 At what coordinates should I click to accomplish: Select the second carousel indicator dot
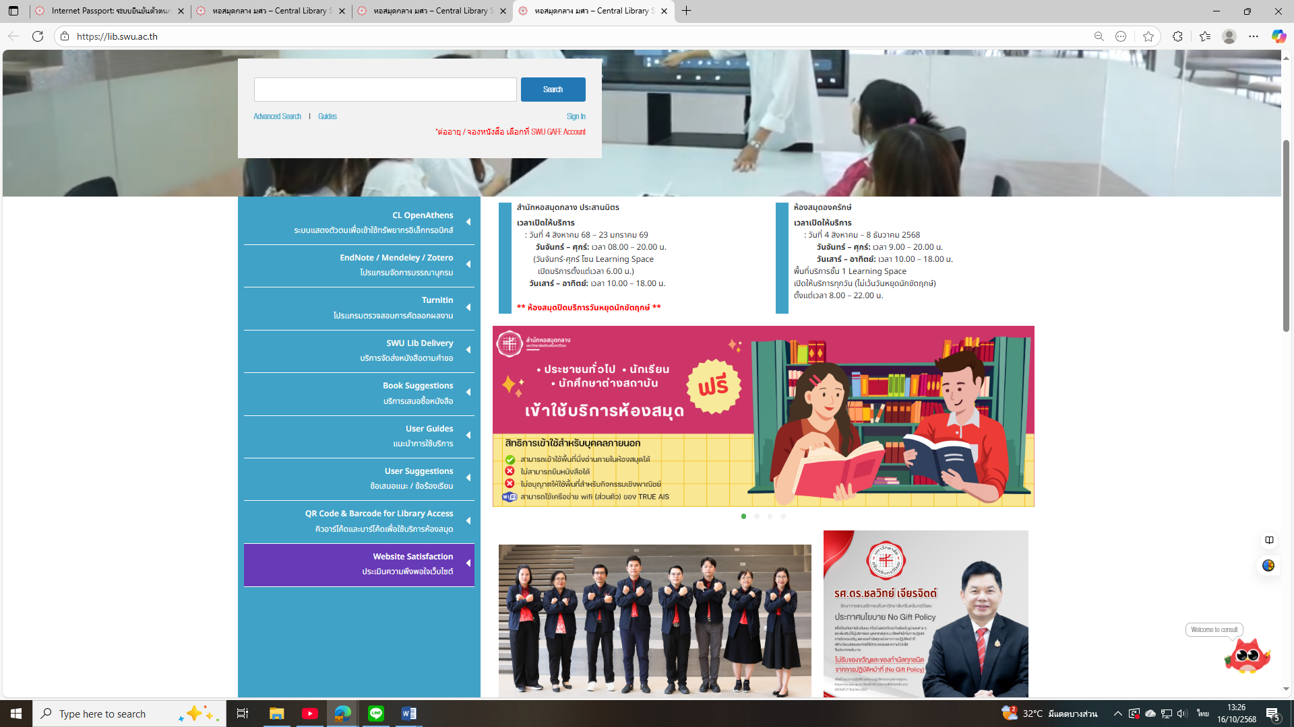(x=757, y=517)
